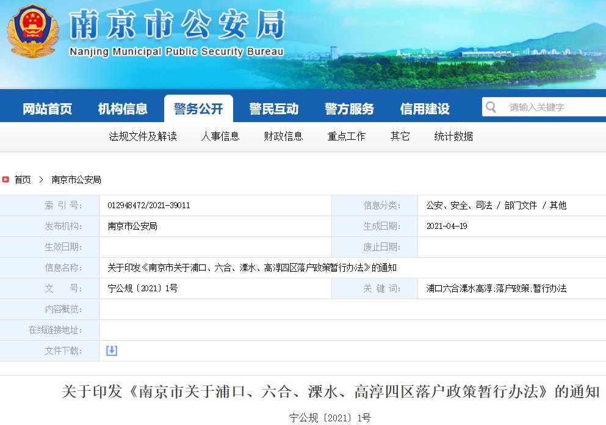Open the 网站首页 navigation tab

tap(48, 109)
